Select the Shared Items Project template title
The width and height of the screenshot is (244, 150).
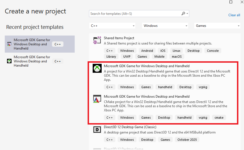(x=119, y=38)
